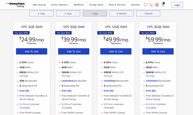Open the WordPress menu
The width and height of the screenshot is (193, 115).
click(x=79, y=5)
